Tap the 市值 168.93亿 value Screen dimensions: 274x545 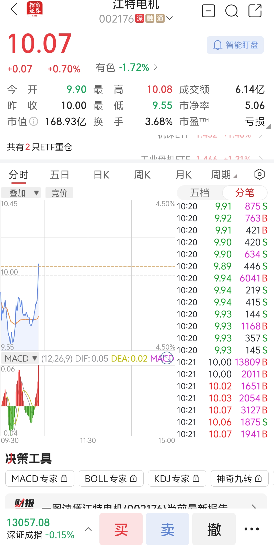[x=66, y=121]
